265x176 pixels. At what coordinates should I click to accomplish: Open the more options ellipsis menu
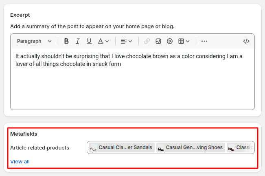[204, 41]
